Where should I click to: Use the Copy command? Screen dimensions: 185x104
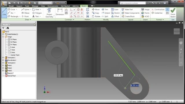96,13
